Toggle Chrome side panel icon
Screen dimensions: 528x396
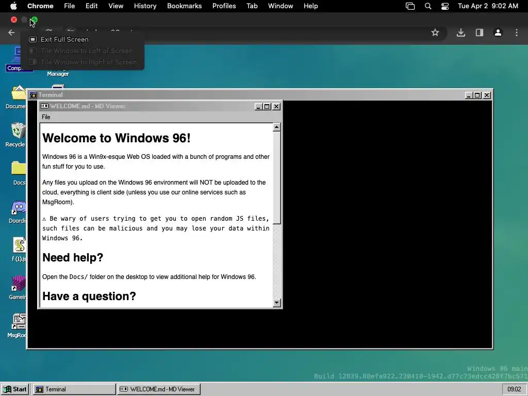coord(479,32)
